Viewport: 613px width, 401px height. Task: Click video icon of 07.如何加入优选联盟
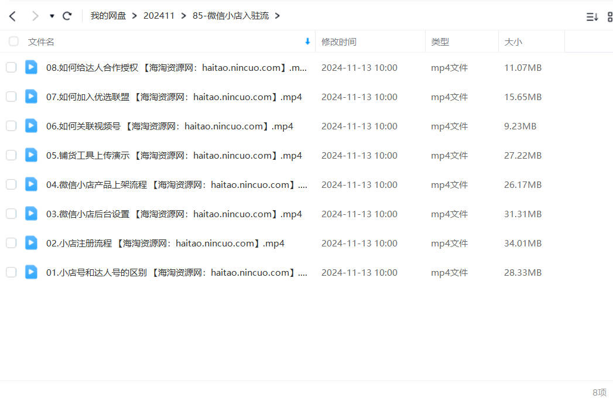click(31, 97)
